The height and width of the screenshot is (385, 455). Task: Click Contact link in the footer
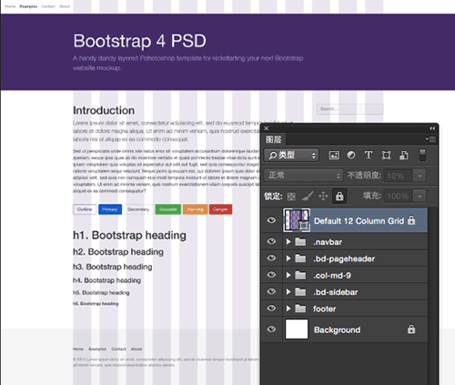[x=118, y=349]
